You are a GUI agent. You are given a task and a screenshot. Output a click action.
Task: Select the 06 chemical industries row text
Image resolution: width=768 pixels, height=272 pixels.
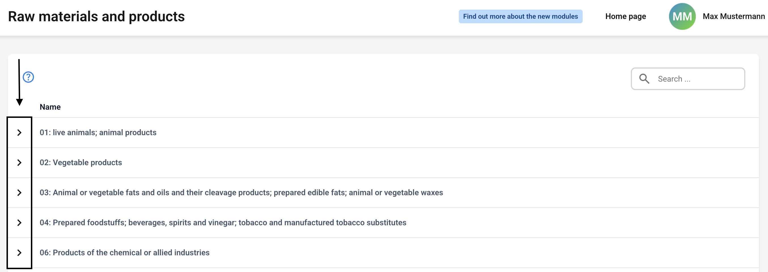[124, 253]
